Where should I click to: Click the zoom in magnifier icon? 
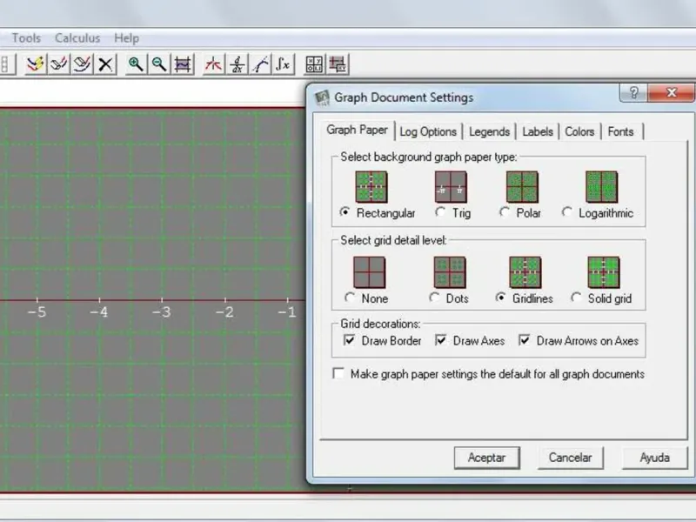[136, 64]
